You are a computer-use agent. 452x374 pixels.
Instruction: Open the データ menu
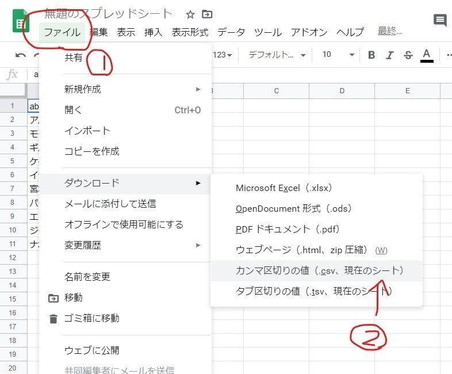[x=231, y=32]
